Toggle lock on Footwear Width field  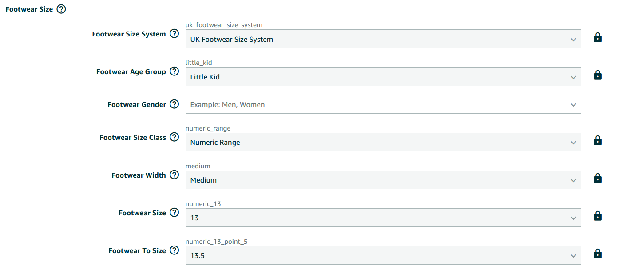coord(598,179)
